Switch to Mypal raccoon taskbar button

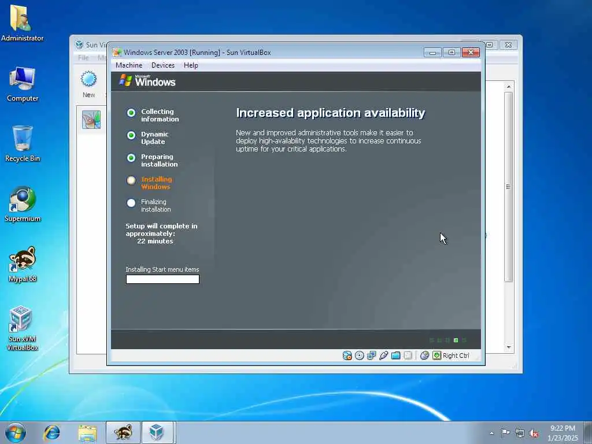click(123, 432)
